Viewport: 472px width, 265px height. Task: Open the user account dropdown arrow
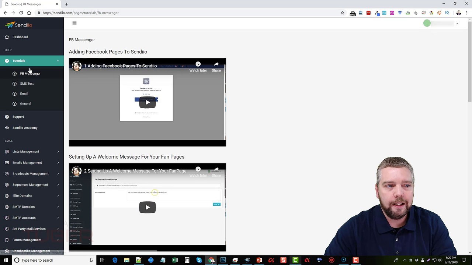coord(457,24)
